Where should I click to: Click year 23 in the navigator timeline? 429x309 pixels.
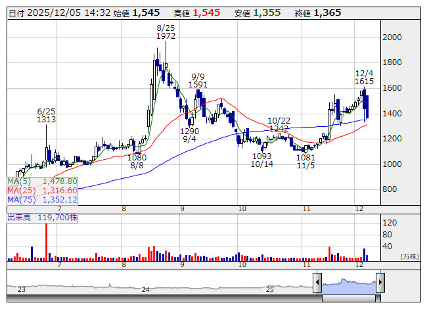tap(21, 289)
